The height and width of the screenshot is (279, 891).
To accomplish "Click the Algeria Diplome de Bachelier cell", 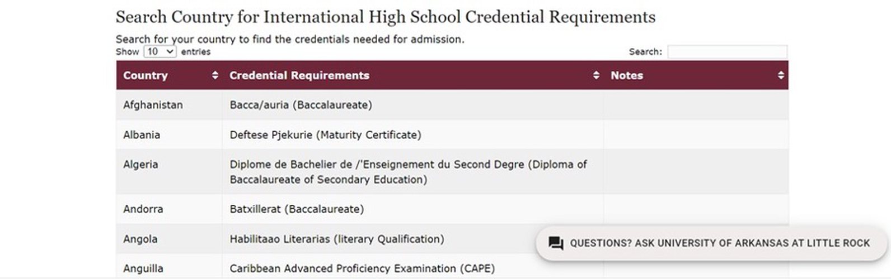I will [413, 172].
